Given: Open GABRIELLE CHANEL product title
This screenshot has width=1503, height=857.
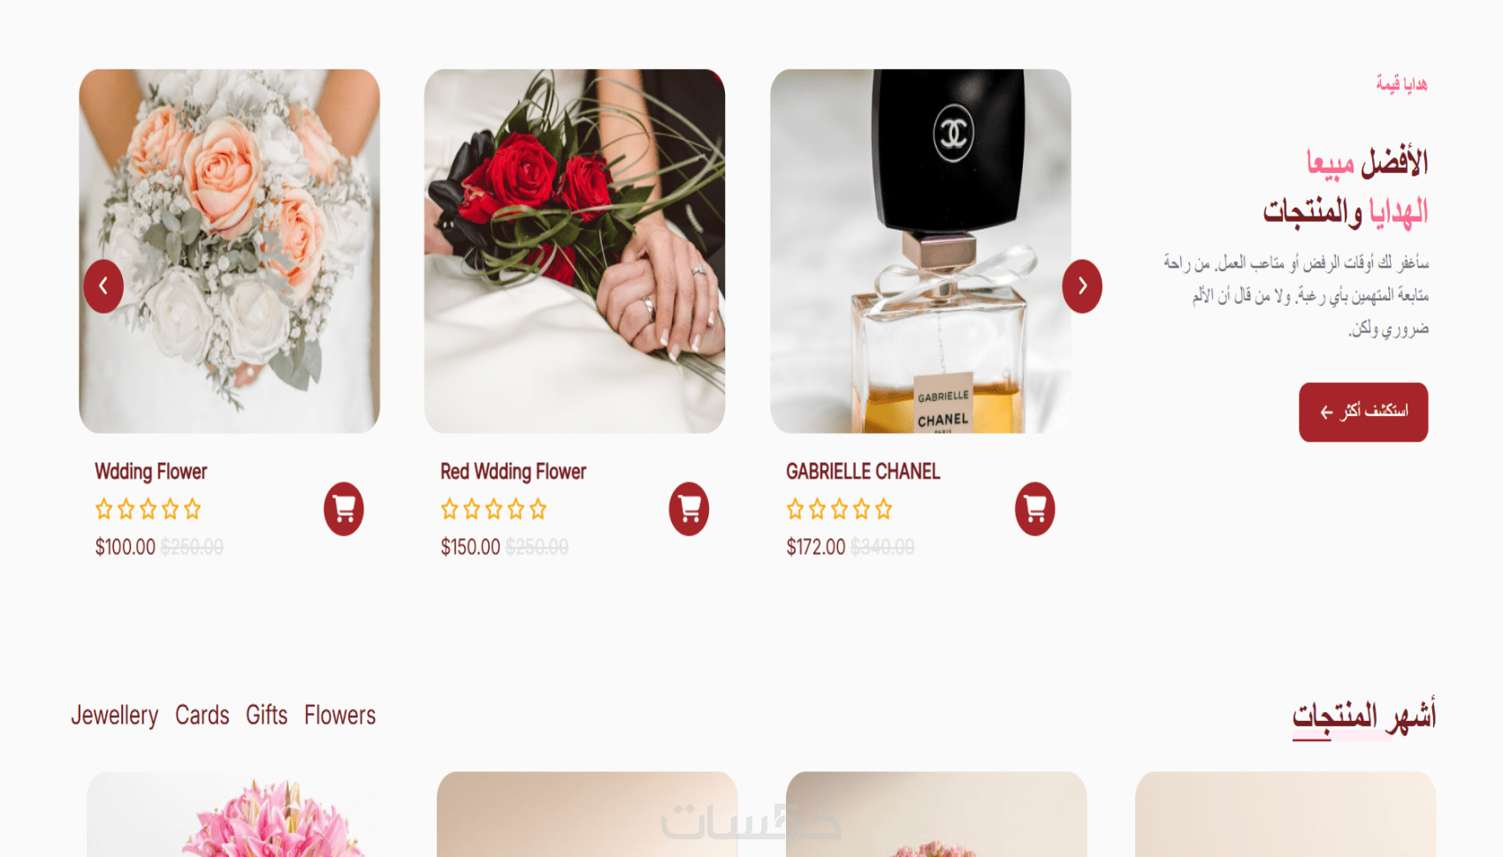Looking at the screenshot, I should 863,472.
